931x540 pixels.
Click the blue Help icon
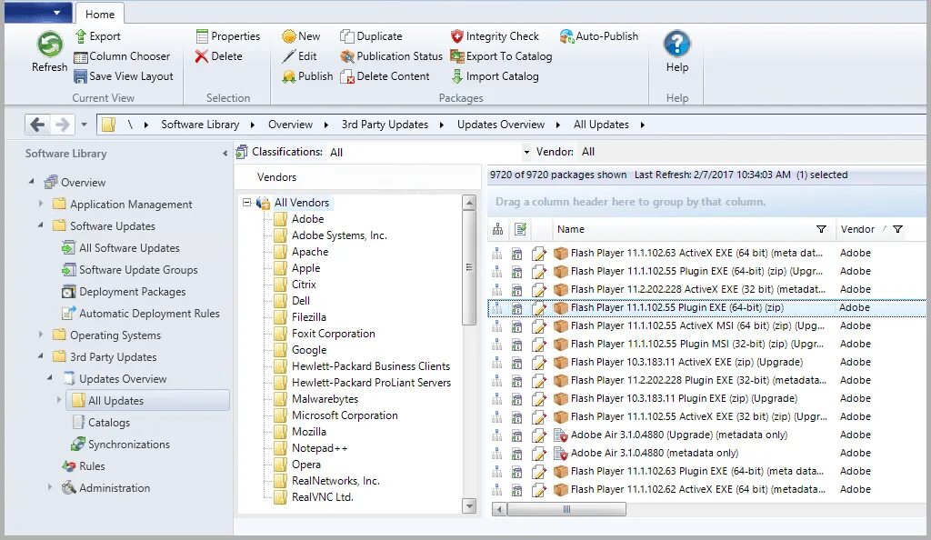676,44
